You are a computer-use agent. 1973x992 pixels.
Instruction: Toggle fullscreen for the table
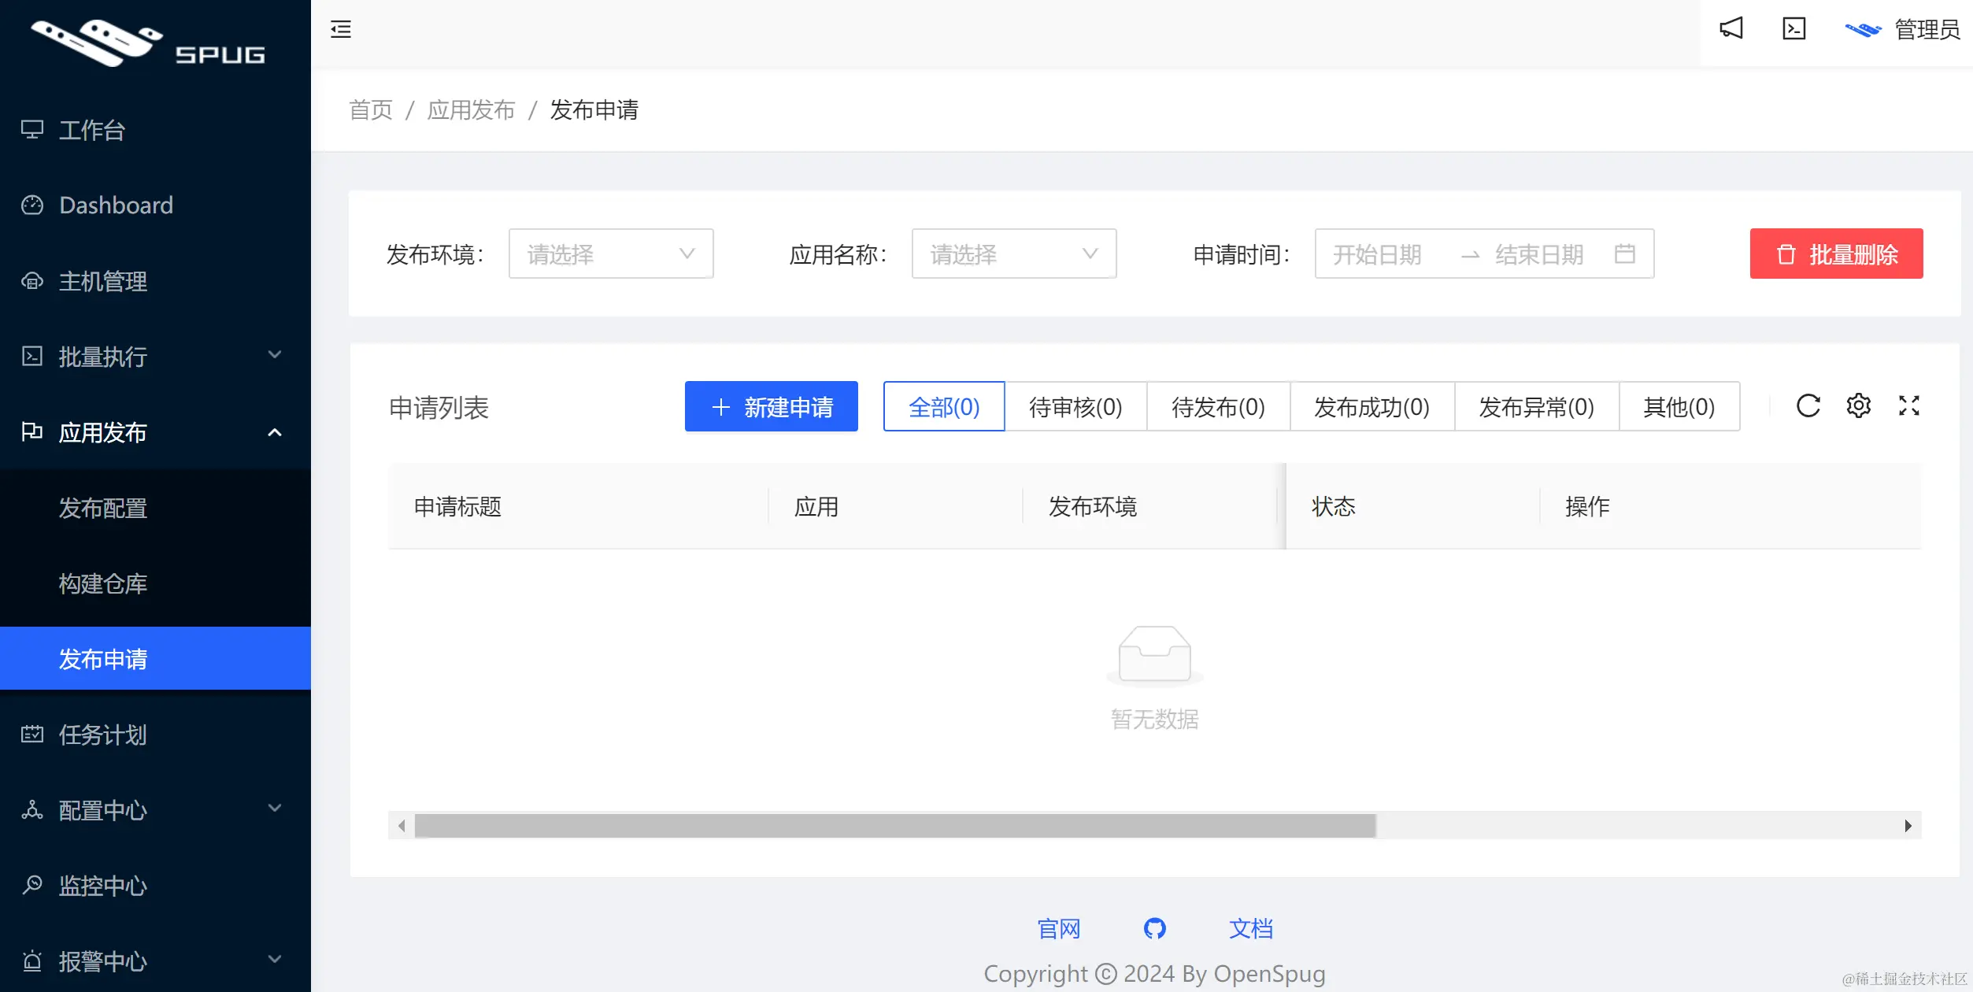point(1908,406)
